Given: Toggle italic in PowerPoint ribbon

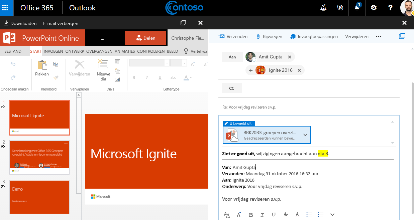Looking at the screenshot, I should pyautogui.click(x=146, y=77).
